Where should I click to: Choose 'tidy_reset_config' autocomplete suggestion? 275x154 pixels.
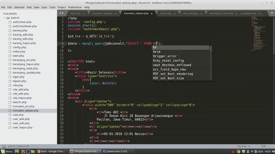point(180,61)
